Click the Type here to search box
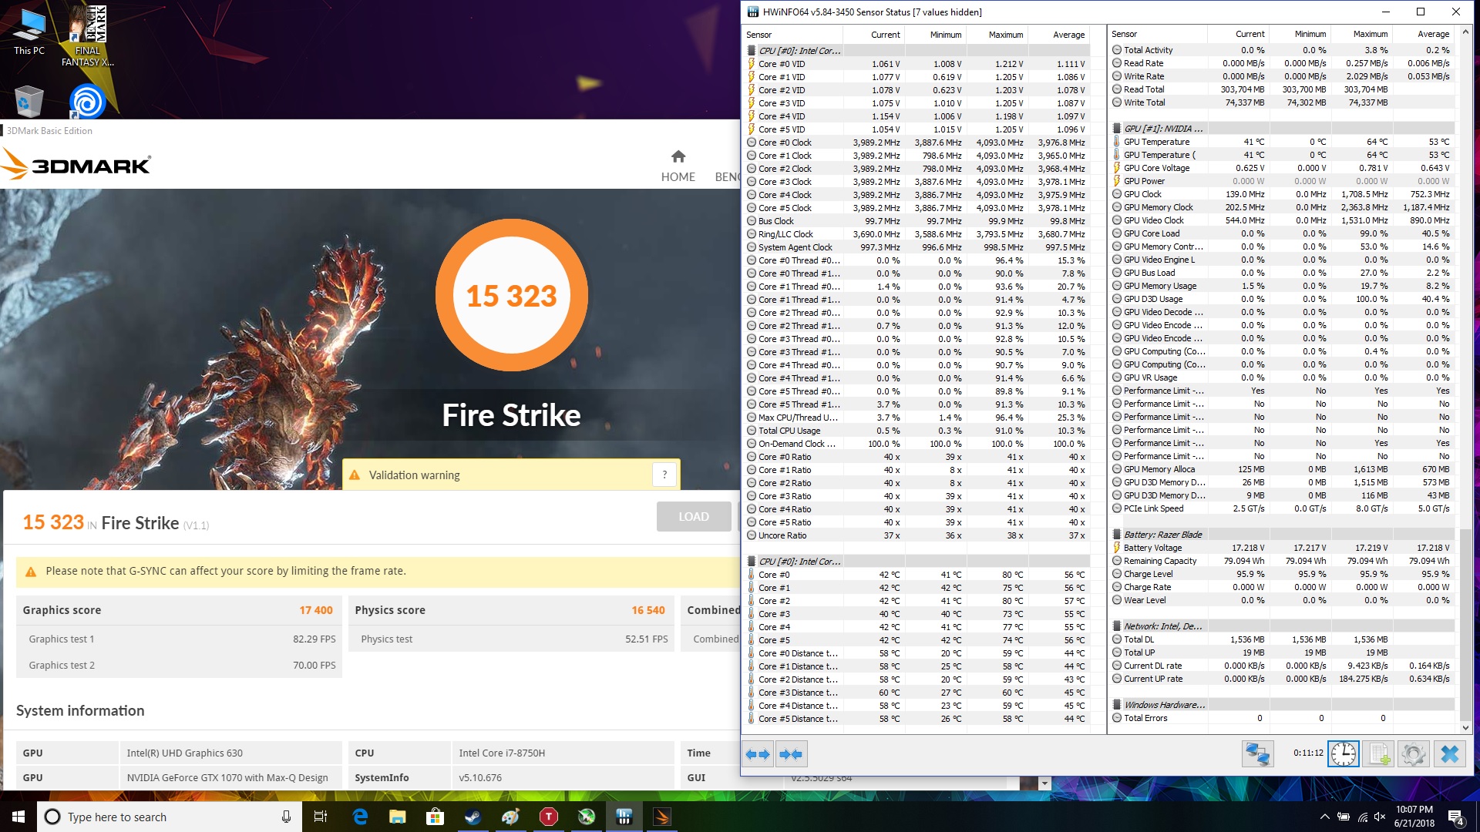The width and height of the screenshot is (1480, 832). (168, 817)
